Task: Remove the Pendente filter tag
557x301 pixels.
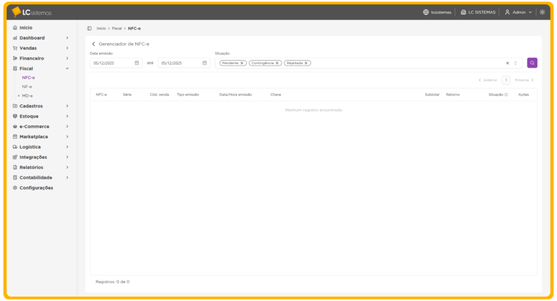Action: pos(242,63)
